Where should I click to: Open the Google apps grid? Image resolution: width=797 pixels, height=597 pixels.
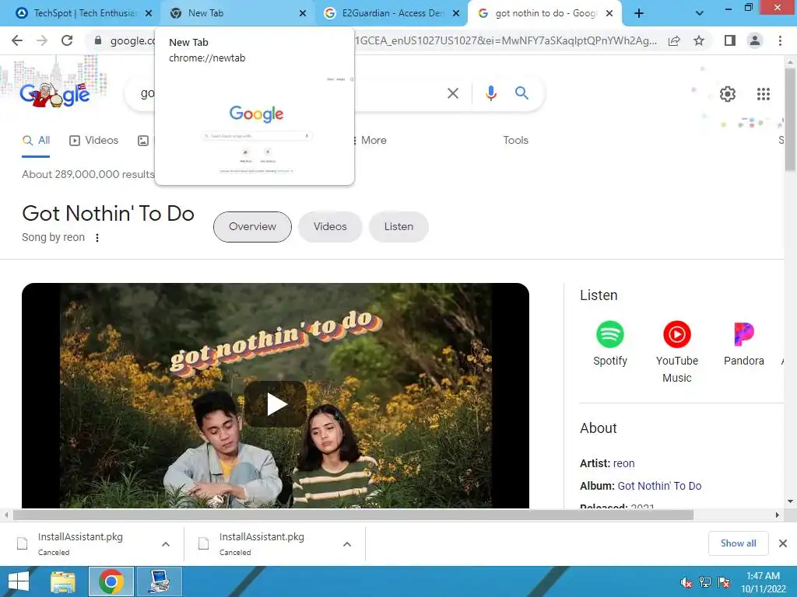pyautogui.click(x=763, y=94)
